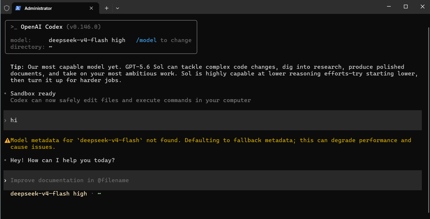Open a new terminal tab with plus

coord(107,8)
